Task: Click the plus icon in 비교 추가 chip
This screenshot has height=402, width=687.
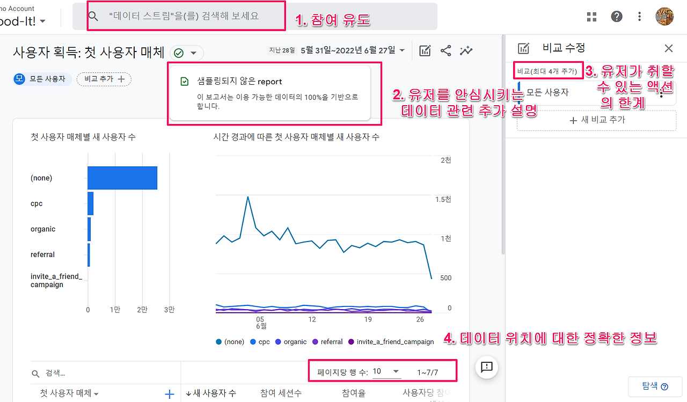Action: tap(121, 79)
